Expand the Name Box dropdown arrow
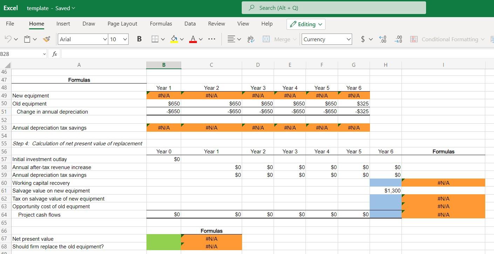Screen dimensions: 494x254 [x=44, y=54]
